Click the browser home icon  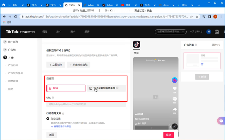pos(4,5)
